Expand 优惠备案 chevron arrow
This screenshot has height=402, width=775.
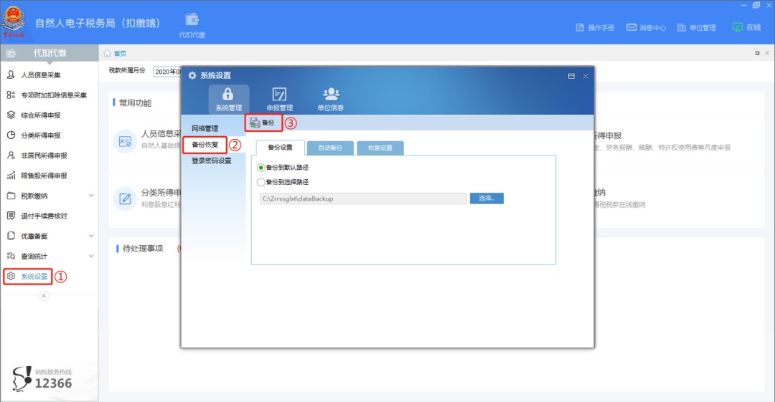[x=91, y=236]
